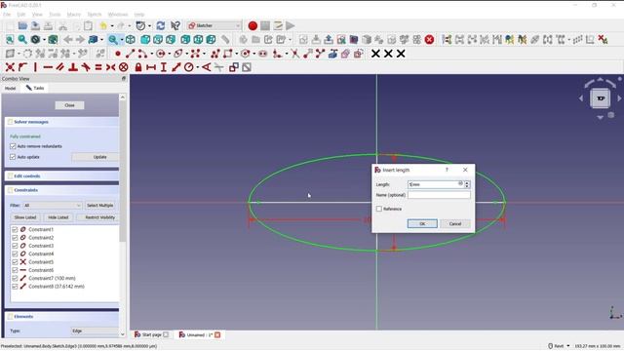Click the Open document folder icon

click(x=22, y=26)
